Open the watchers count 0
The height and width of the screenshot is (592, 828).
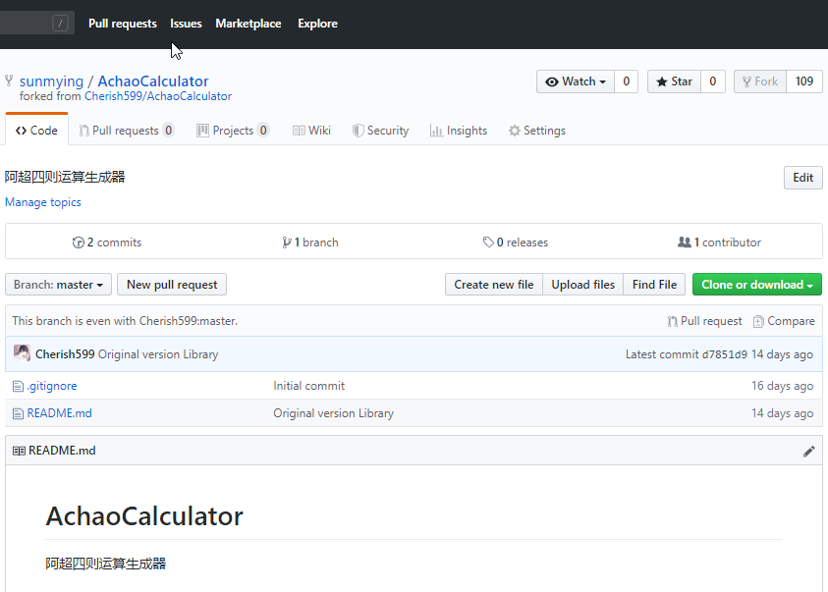point(627,81)
